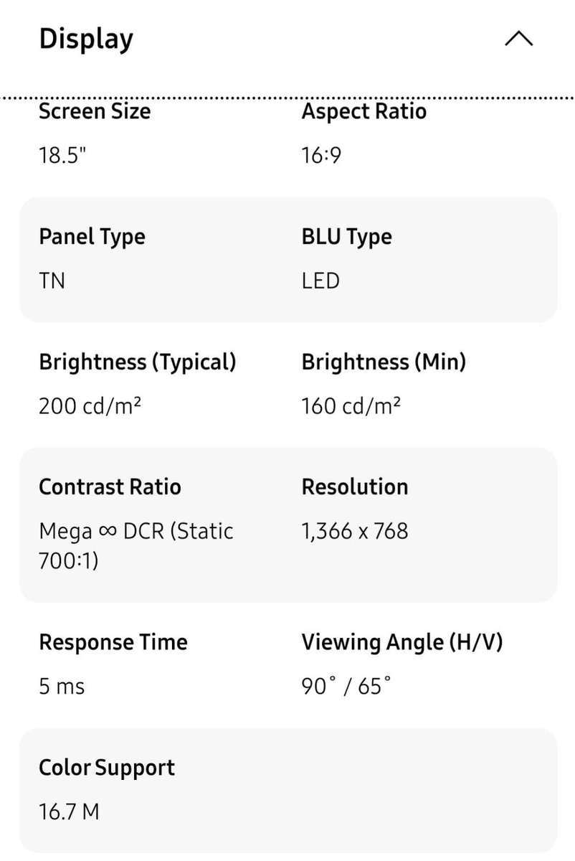This screenshot has height=861, width=575.
Task: Click the LED backlight value
Action: (x=320, y=281)
